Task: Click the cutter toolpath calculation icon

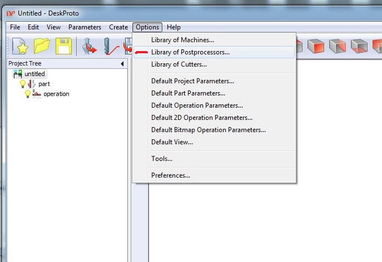Action: click(x=111, y=46)
